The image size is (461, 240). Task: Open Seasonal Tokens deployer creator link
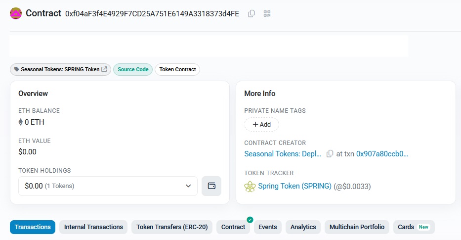(x=283, y=154)
